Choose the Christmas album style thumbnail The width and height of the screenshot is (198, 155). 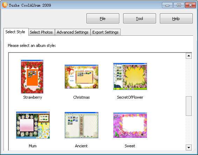point(82,77)
